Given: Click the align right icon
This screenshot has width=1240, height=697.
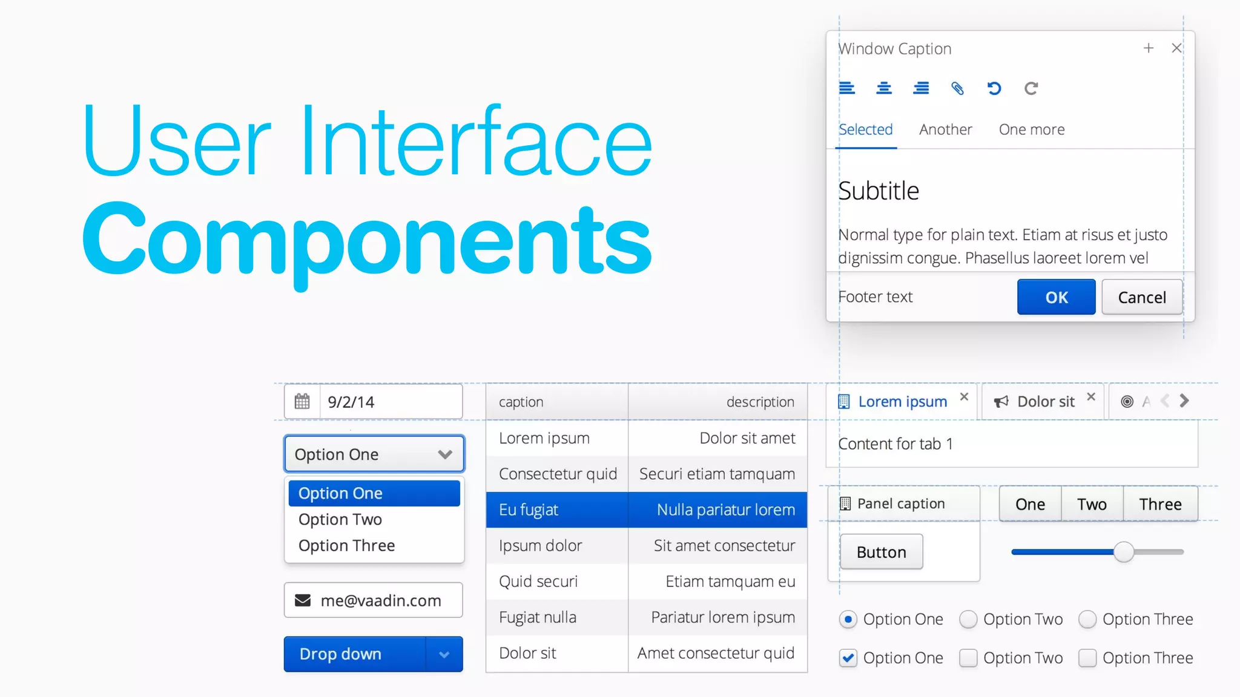Looking at the screenshot, I should pyautogui.click(x=921, y=88).
